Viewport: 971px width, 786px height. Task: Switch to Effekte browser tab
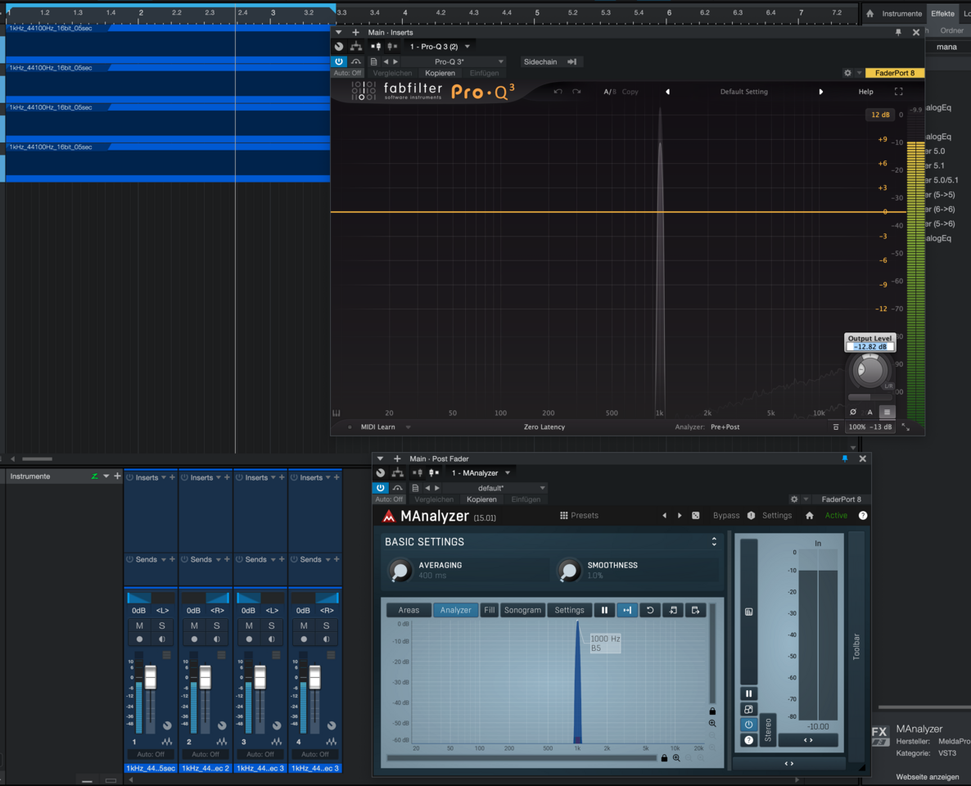942,14
